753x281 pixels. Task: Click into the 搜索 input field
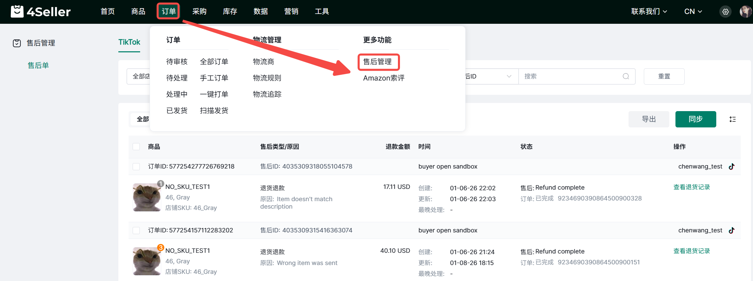click(571, 76)
